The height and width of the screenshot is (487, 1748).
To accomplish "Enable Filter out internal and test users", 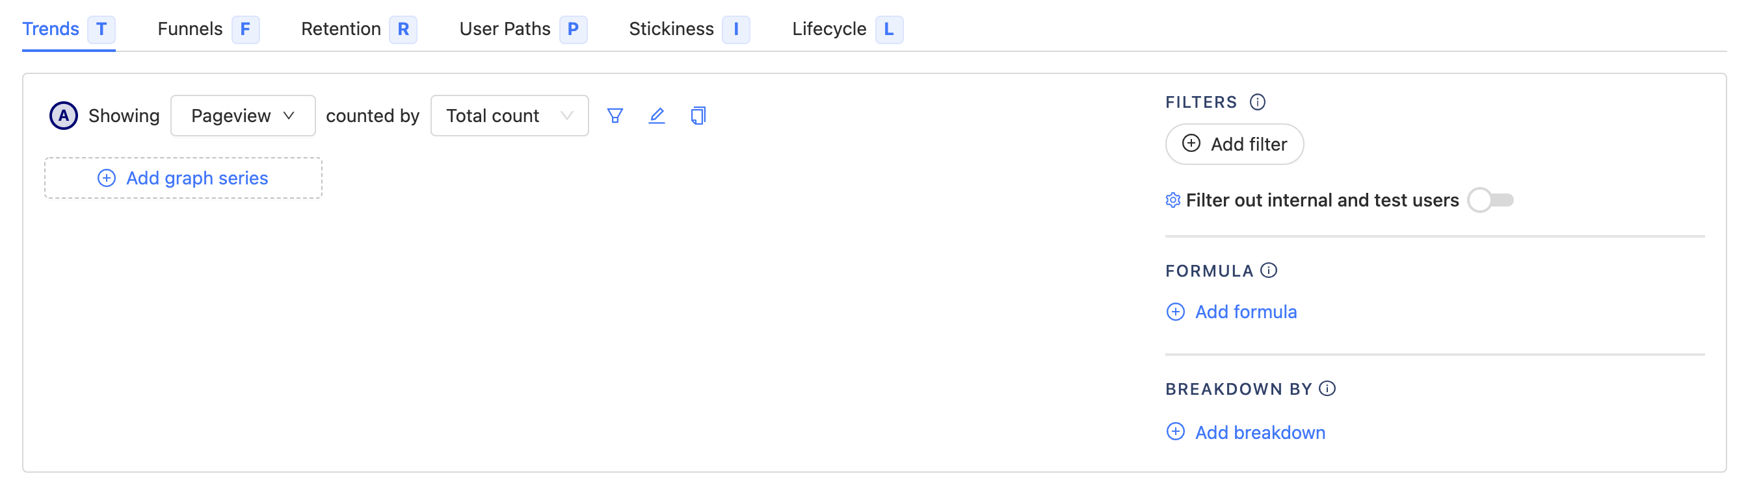I will tap(1491, 200).
